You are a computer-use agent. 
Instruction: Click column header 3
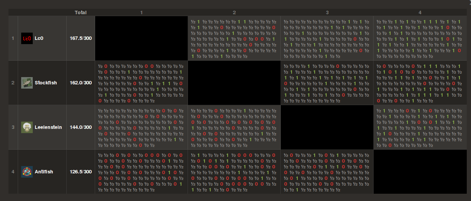click(327, 12)
